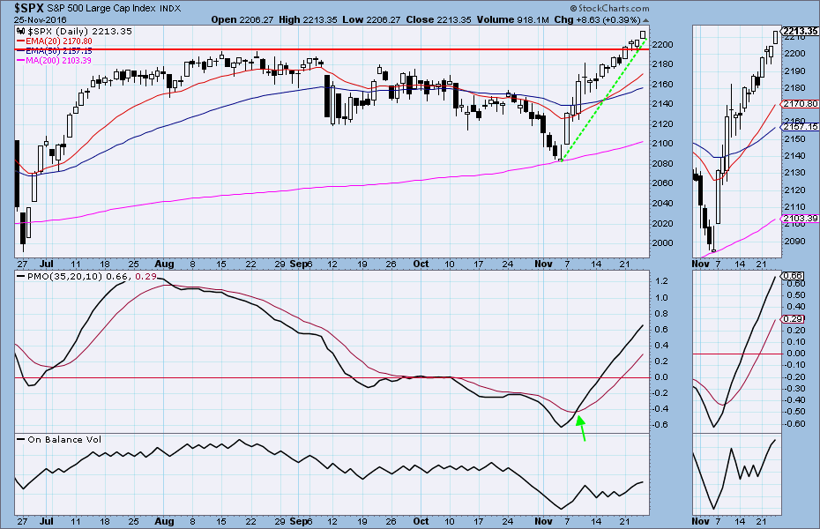Click the On Balance Vol panel label
Viewport: 820px width, 529px height.
(x=66, y=439)
